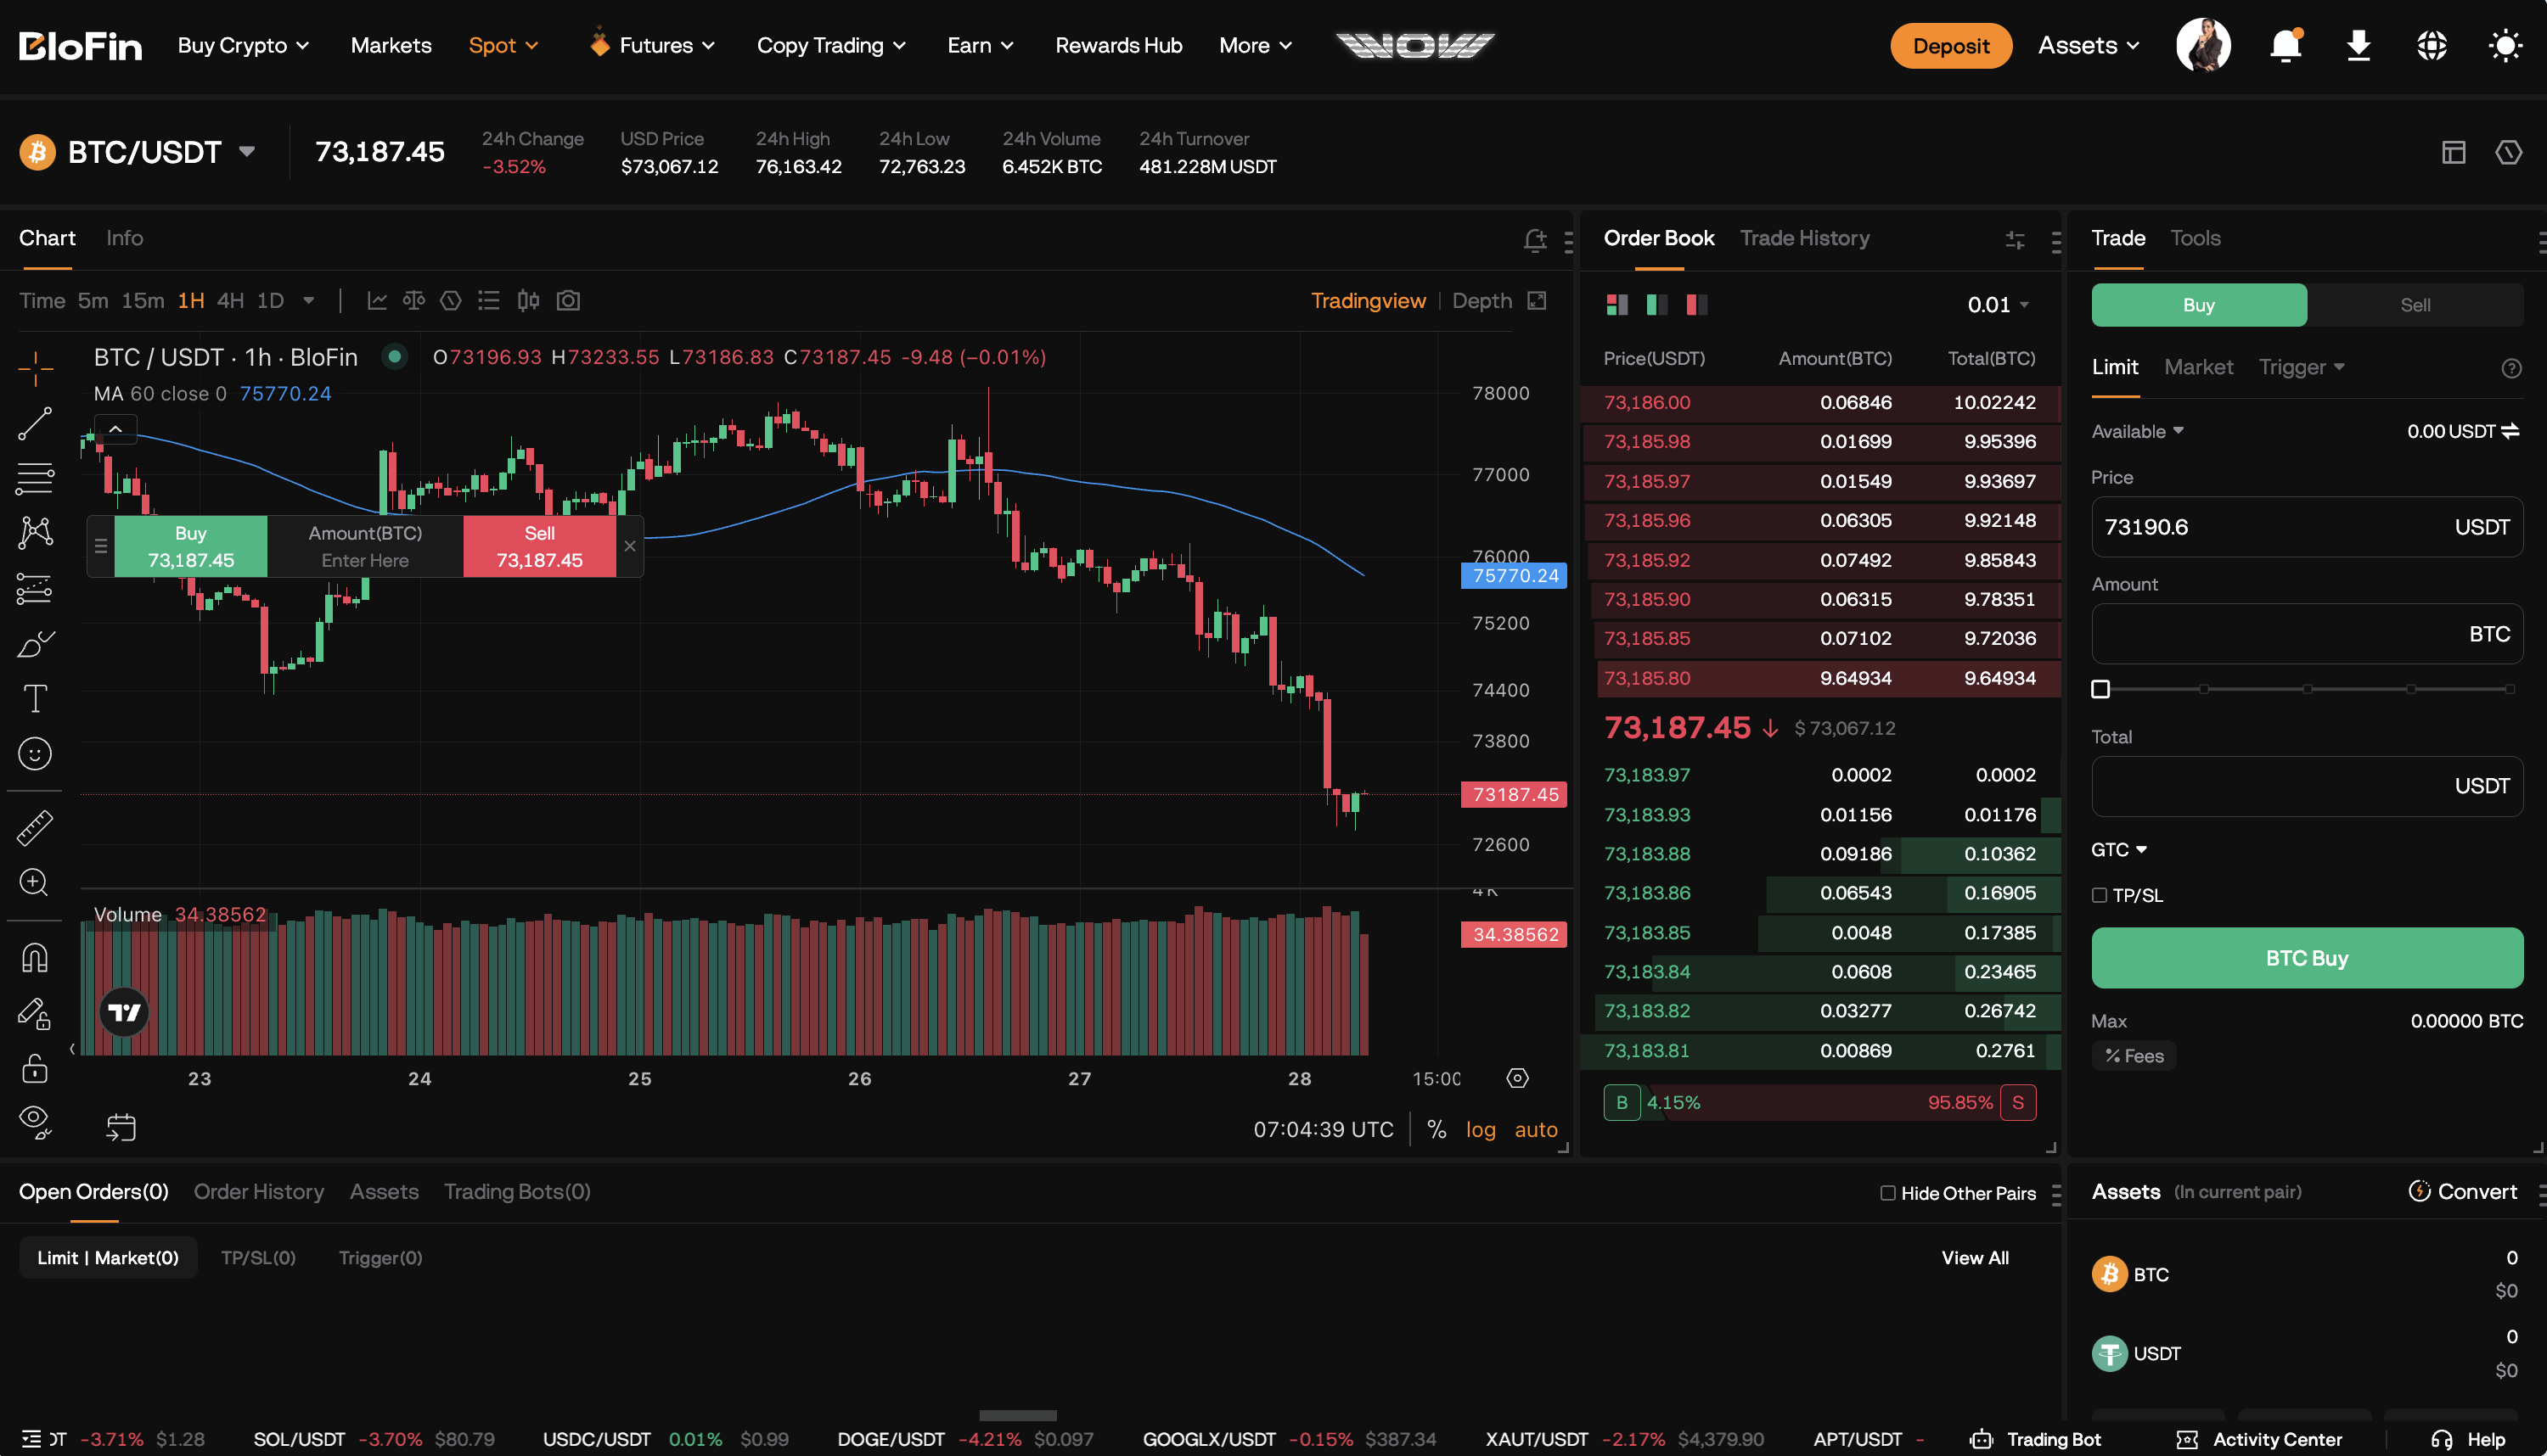Enable the TP/SL checkbox
Viewport: 2547px width, 1456px height.
point(2100,896)
